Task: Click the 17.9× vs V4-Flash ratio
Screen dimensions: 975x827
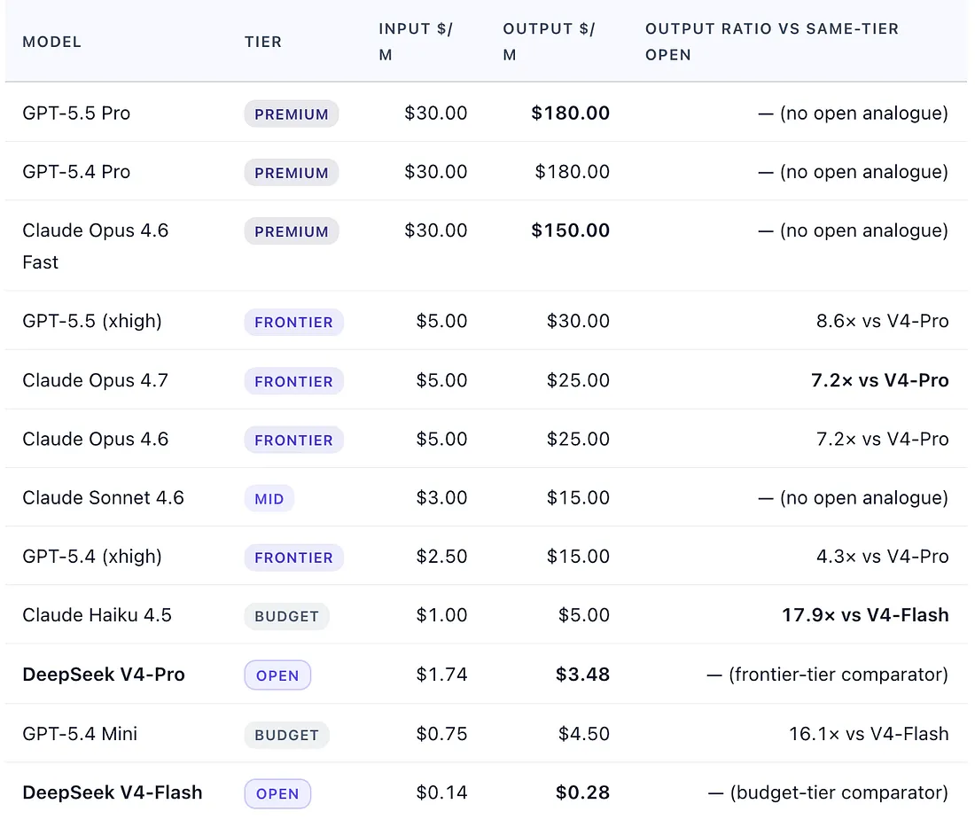Action: pyautogui.click(x=865, y=615)
